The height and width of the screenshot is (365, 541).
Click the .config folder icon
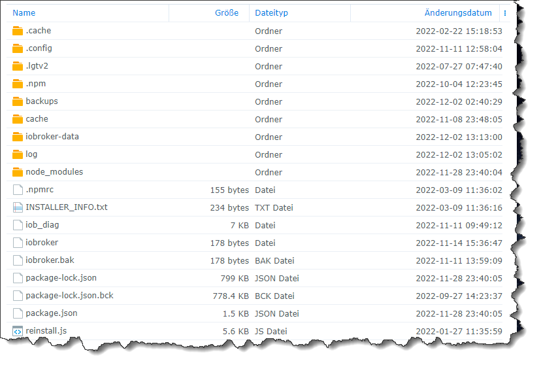(18, 48)
